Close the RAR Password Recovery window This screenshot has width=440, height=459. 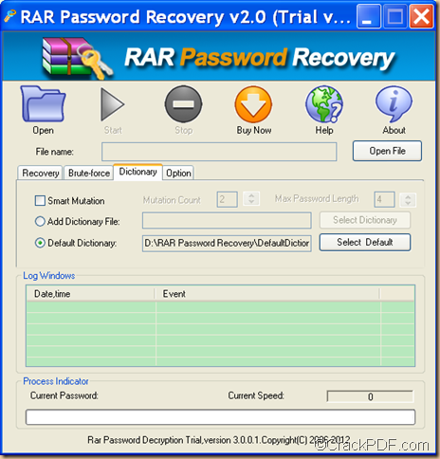coord(421,16)
